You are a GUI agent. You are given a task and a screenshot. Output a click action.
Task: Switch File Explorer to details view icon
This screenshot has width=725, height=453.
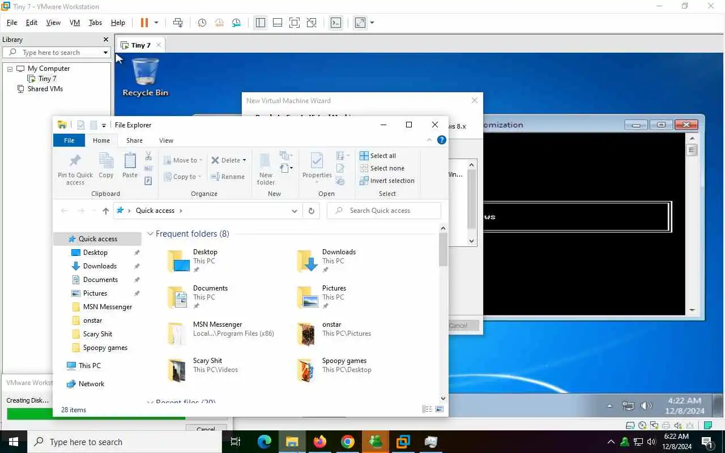(x=427, y=409)
